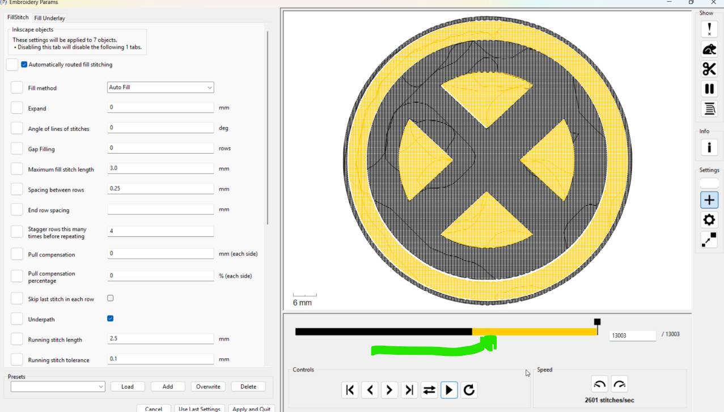Toggle the crosshair cursor button
Image resolution: width=724 pixels, height=412 pixels.
(709, 200)
